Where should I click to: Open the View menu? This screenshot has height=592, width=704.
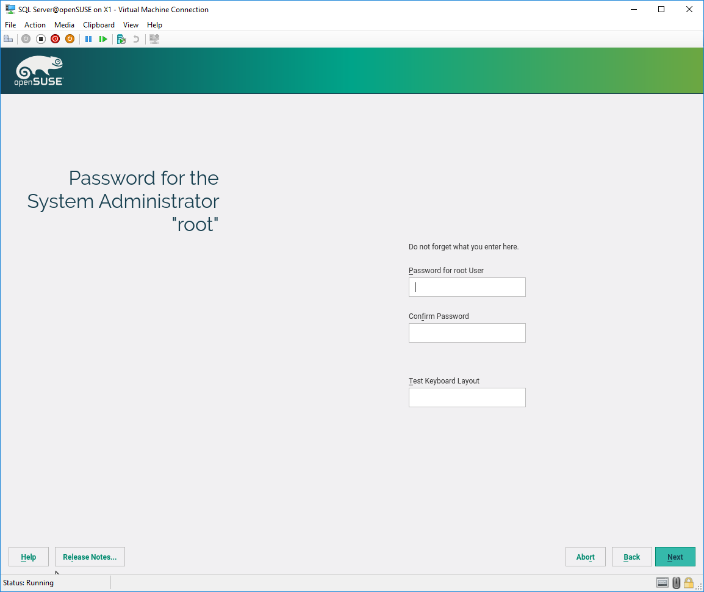pos(131,24)
